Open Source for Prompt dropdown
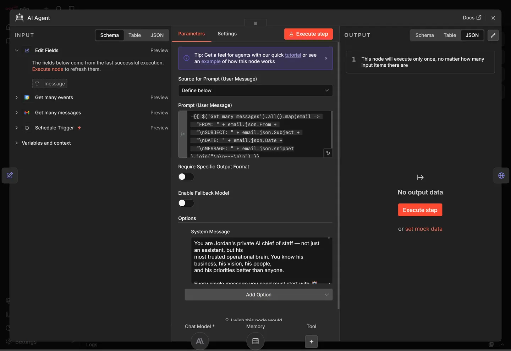This screenshot has height=351, width=511. [x=255, y=90]
